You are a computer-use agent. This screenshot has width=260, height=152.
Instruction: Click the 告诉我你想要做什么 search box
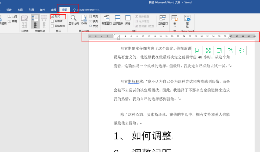click(x=88, y=10)
